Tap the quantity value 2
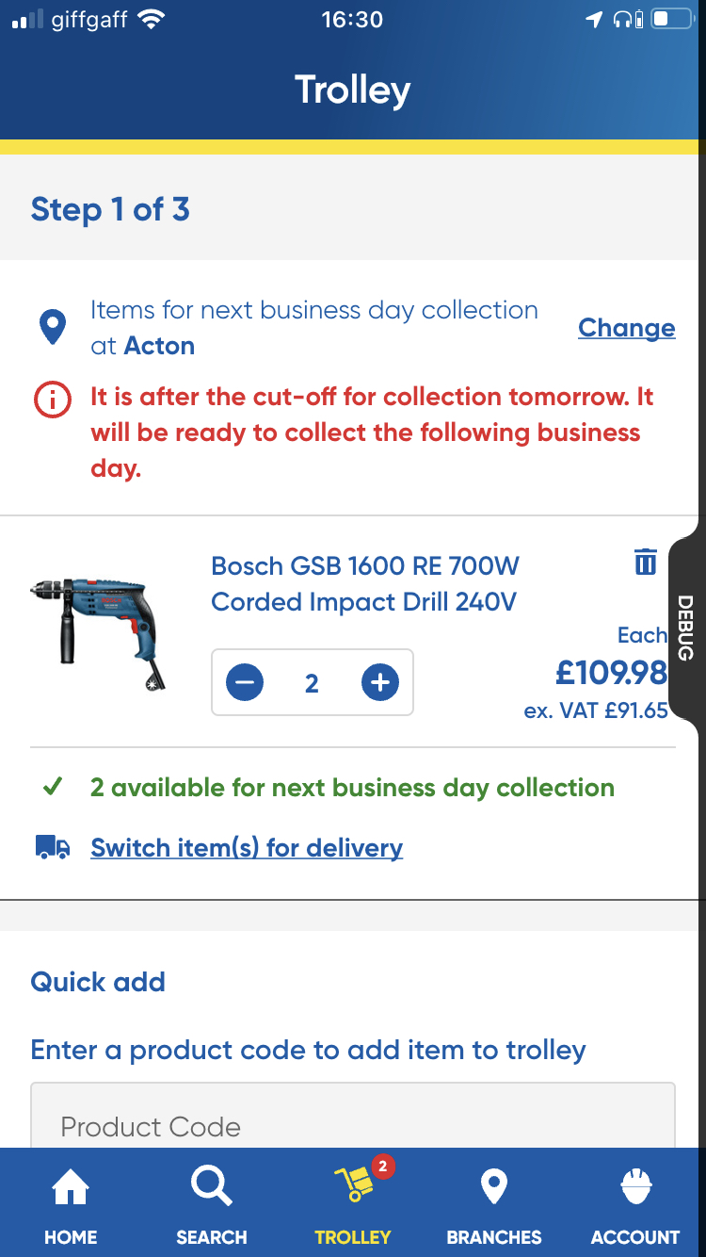Image resolution: width=706 pixels, height=1257 pixels. point(312,682)
